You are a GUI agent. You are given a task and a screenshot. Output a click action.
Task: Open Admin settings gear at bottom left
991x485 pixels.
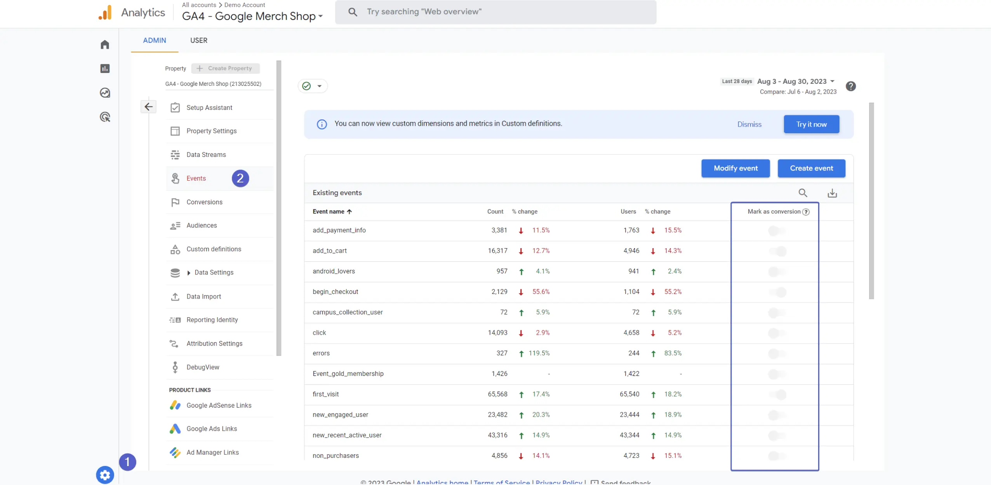[x=104, y=475]
